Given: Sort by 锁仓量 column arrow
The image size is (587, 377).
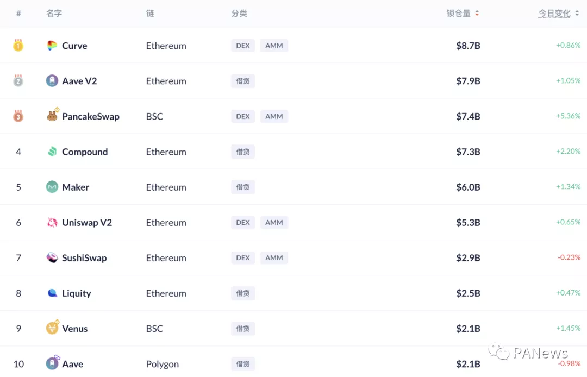Looking at the screenshot, I should pos(477,13).
